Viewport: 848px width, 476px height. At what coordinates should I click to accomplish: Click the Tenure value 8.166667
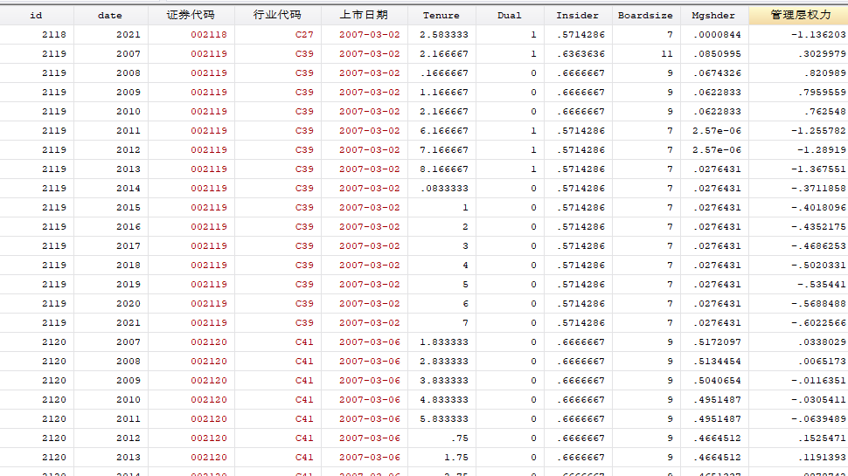(x=444, y=169)
